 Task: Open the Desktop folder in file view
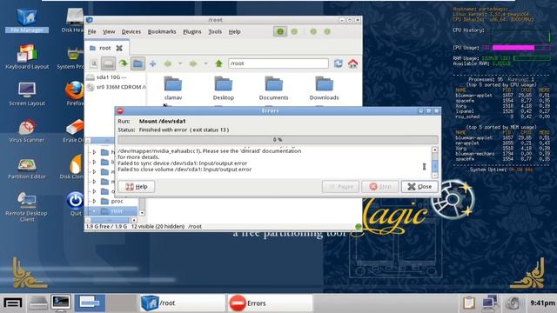224,88
